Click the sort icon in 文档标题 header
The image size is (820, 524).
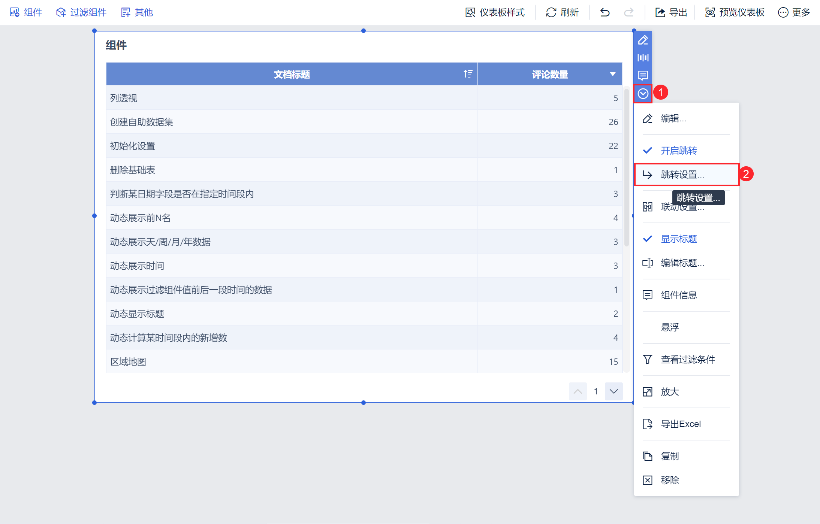click(x=468, y=74)
